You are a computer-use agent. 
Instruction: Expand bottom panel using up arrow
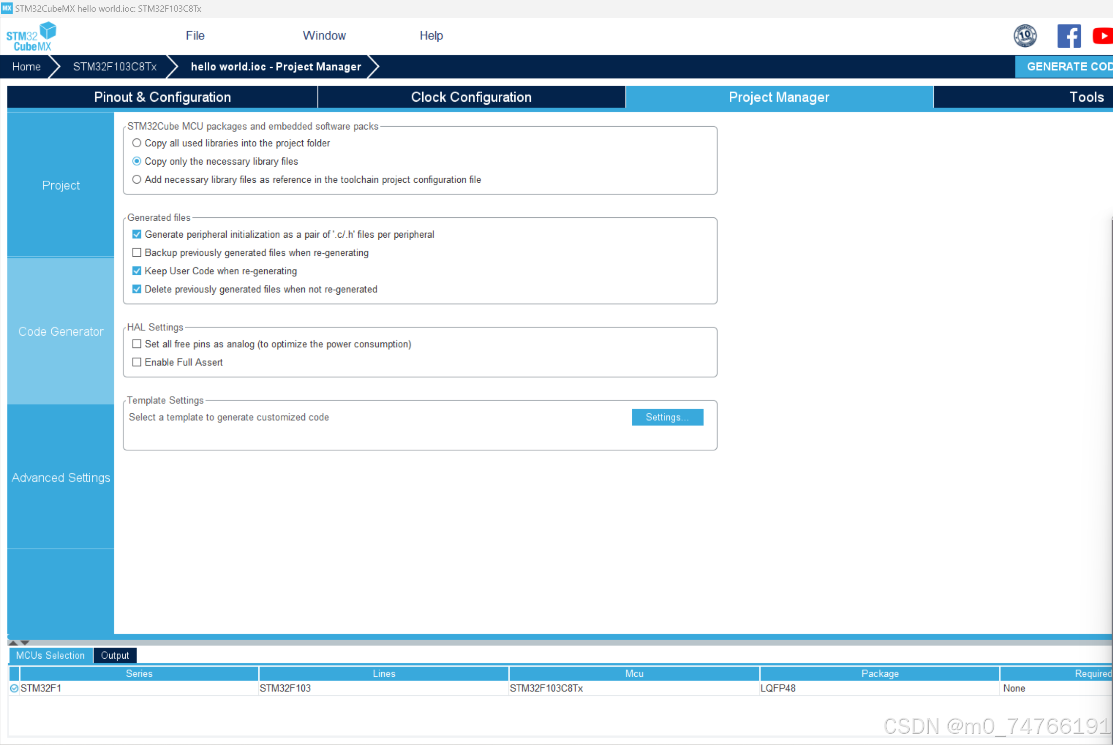pyautogui.click(x=13, y=643)
